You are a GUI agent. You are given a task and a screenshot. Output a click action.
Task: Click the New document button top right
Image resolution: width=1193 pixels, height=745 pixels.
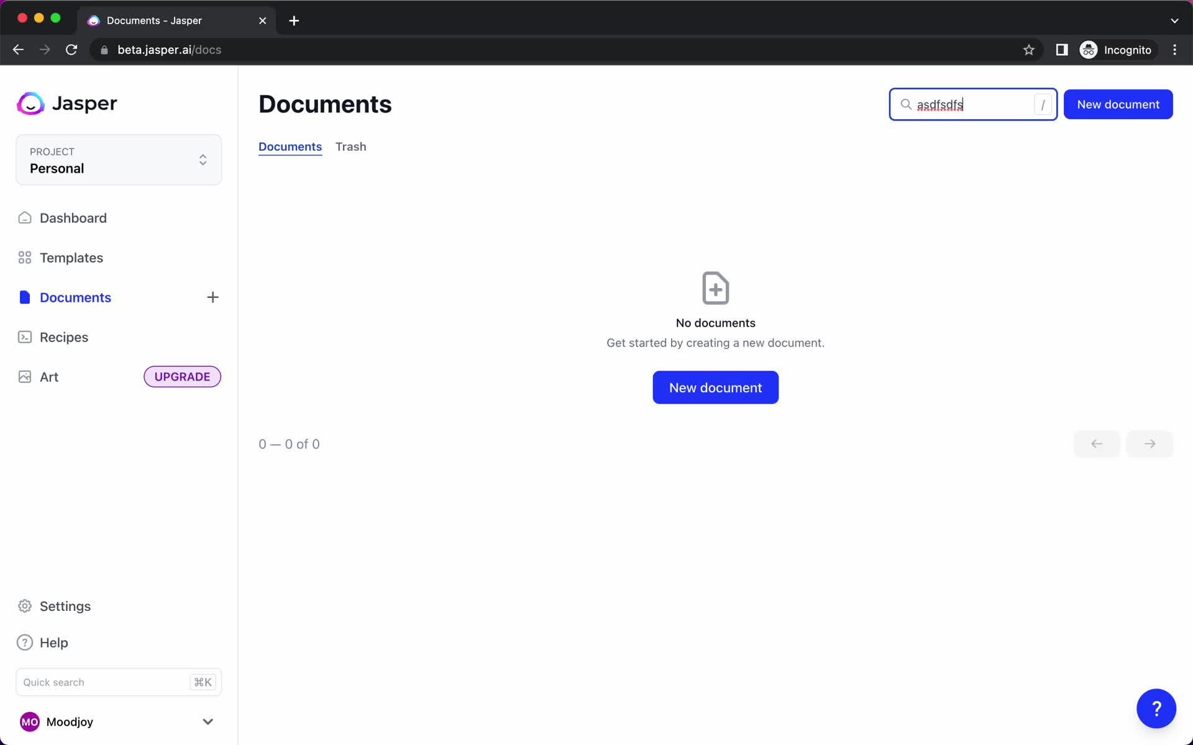click(1117, 104)
